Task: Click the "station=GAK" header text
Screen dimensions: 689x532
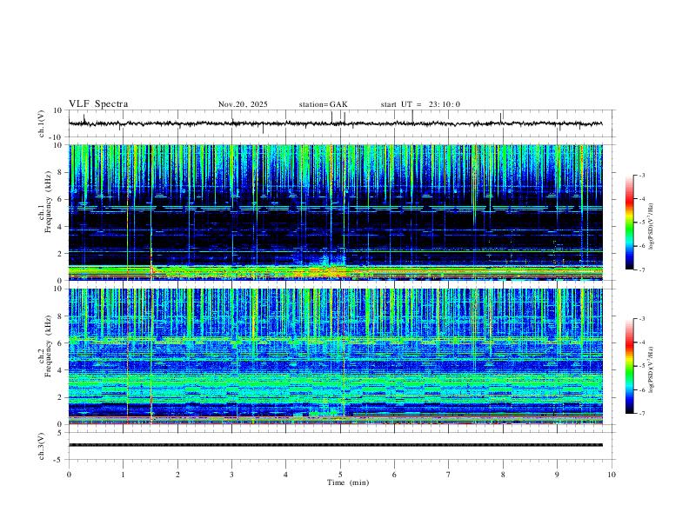Action: tap(324, 104)
